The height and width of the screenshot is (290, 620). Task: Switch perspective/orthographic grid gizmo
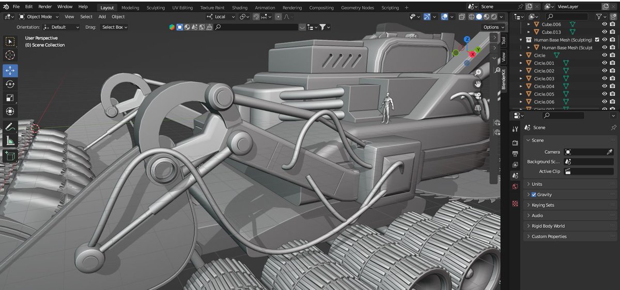tap(478, 107)
